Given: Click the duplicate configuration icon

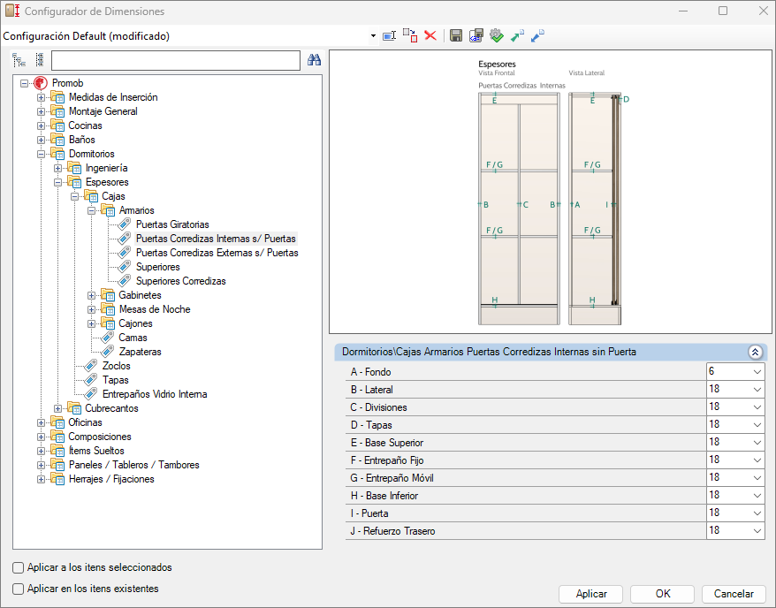Looking at the screenshot, I should (410, 35).
